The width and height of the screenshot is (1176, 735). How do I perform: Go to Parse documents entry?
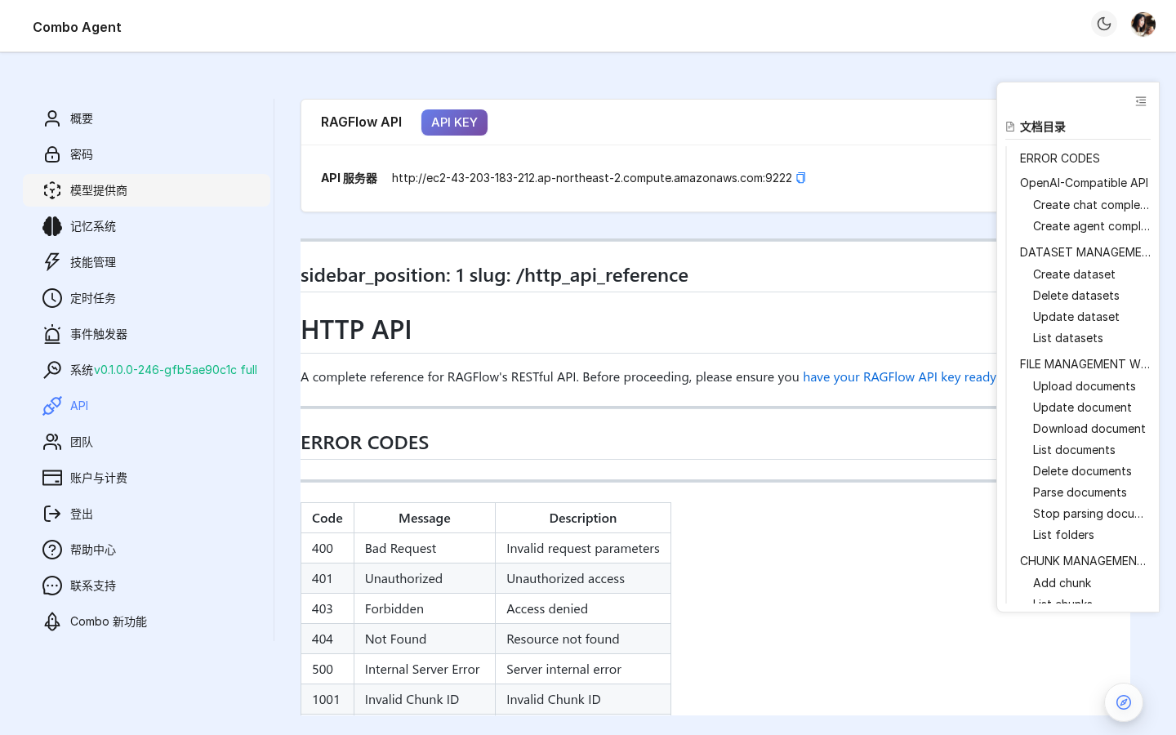pos(1080,492)
